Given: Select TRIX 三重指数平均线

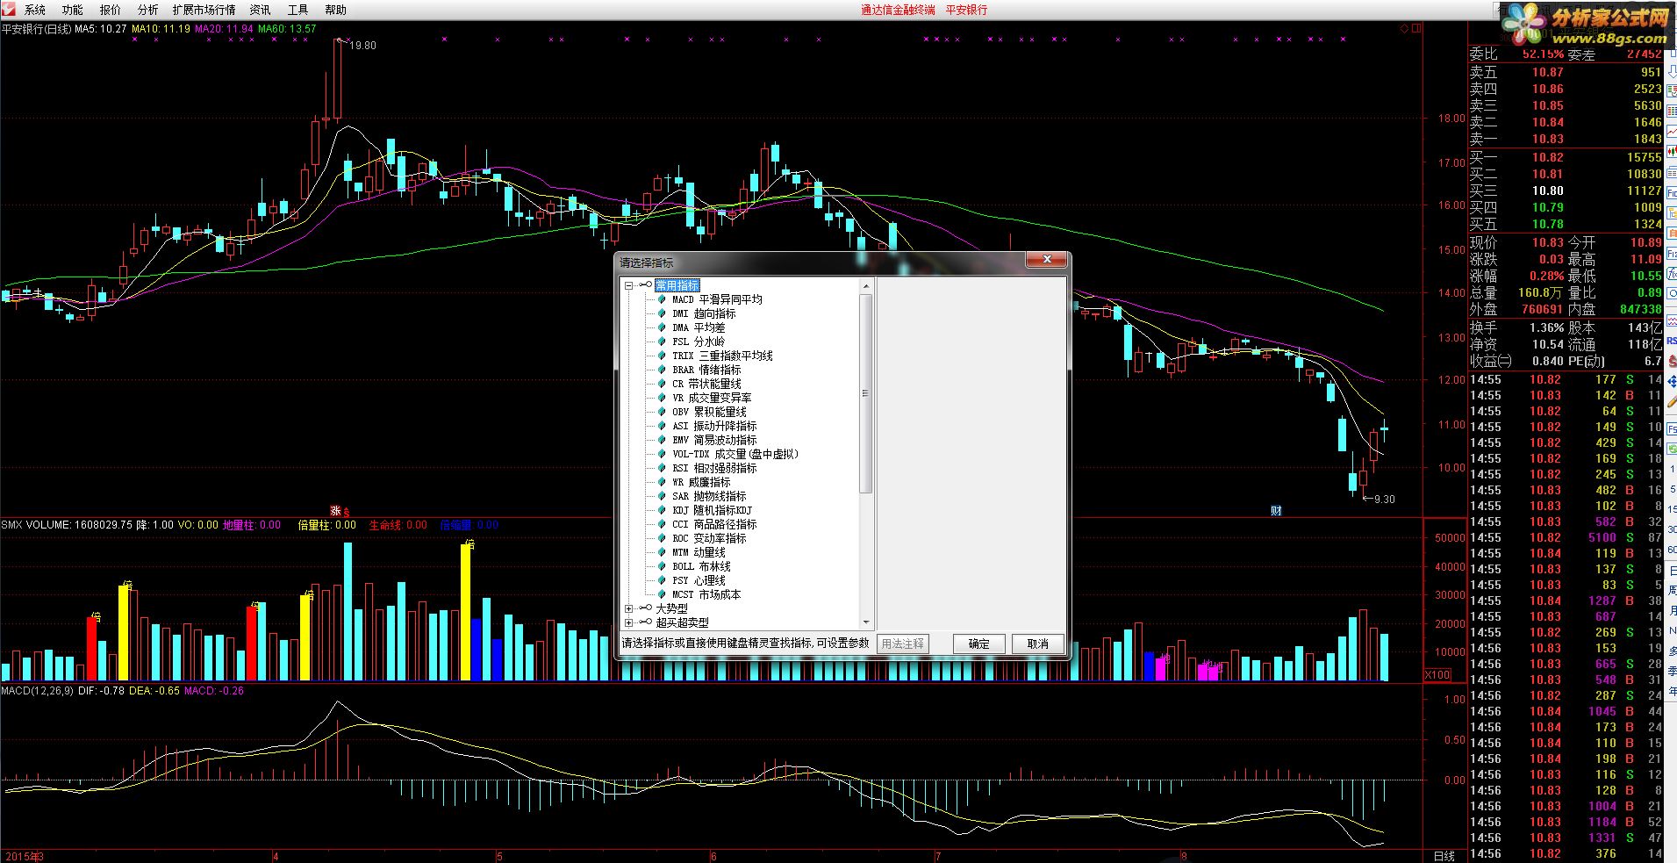Looking at the screenshot, I should coord(722,356).
